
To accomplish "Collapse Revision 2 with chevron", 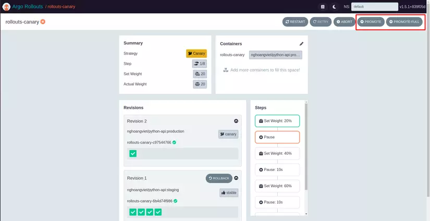I will tap(236, 121).
